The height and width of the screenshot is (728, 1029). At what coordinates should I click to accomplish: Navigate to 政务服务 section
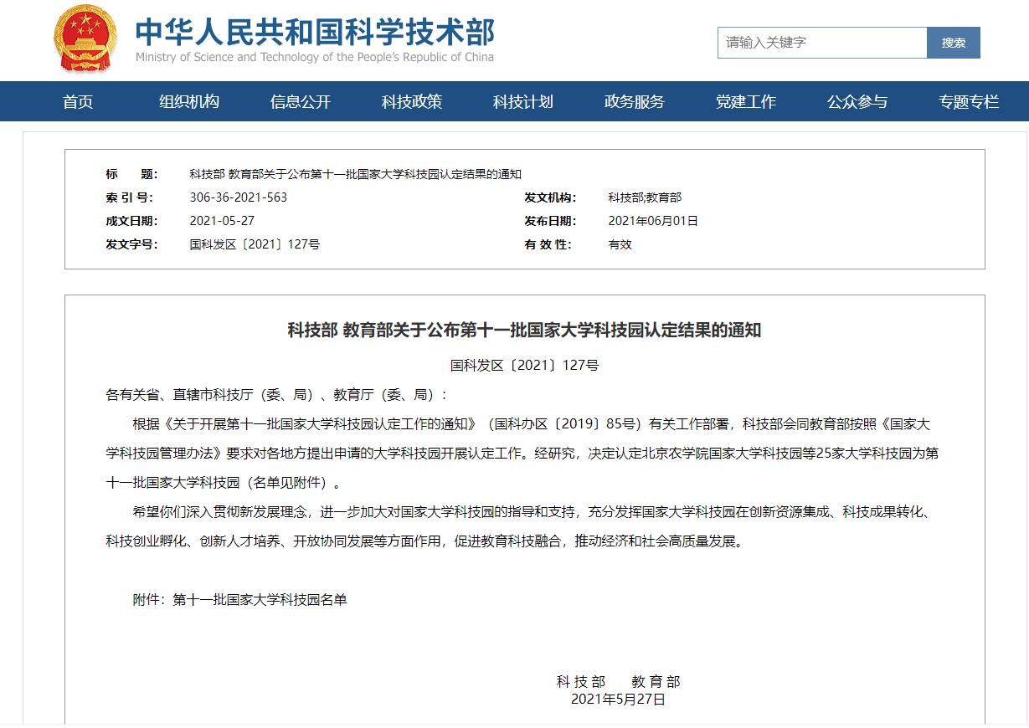(x=635, y=102)
